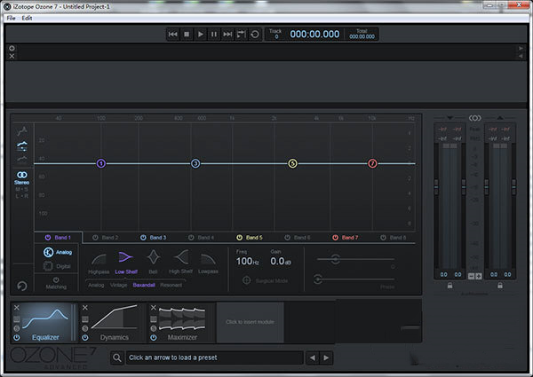
Task: Select Vintage shelf type
Action: tap(118, 285)
